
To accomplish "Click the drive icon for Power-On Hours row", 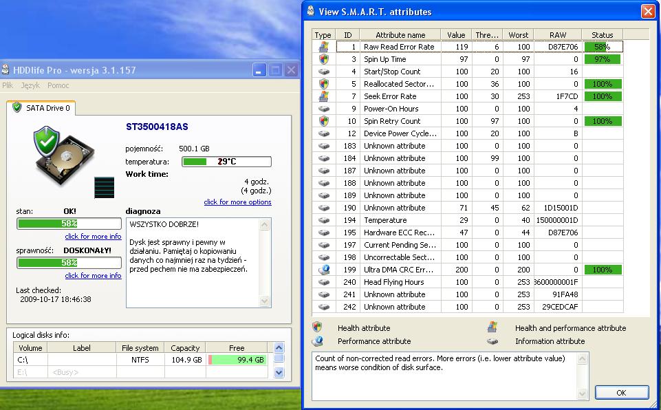I will click(324, 109).
